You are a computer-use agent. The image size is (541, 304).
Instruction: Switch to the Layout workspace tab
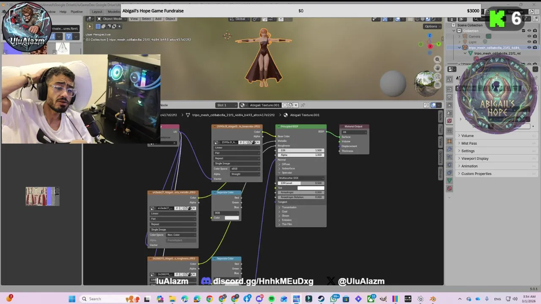(97, 11)
